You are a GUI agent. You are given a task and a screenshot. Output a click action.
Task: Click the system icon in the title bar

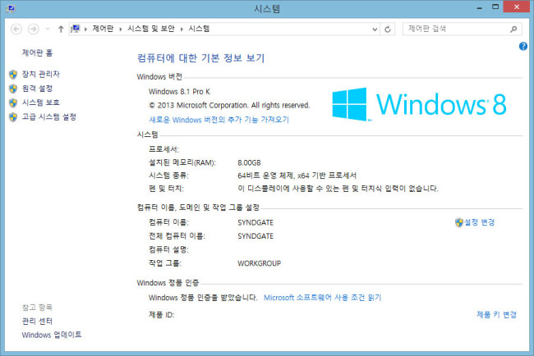click(10, 8)
